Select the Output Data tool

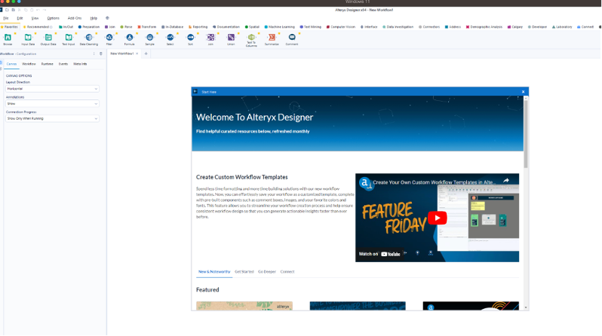48,37
